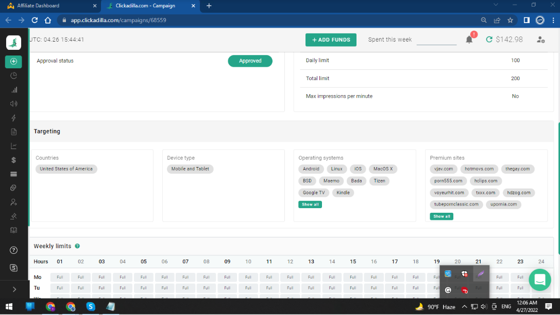Click the Weekly limits info tooltip icon
The width and height of the screenshot is (560, 315).
(x=77, y=246)
